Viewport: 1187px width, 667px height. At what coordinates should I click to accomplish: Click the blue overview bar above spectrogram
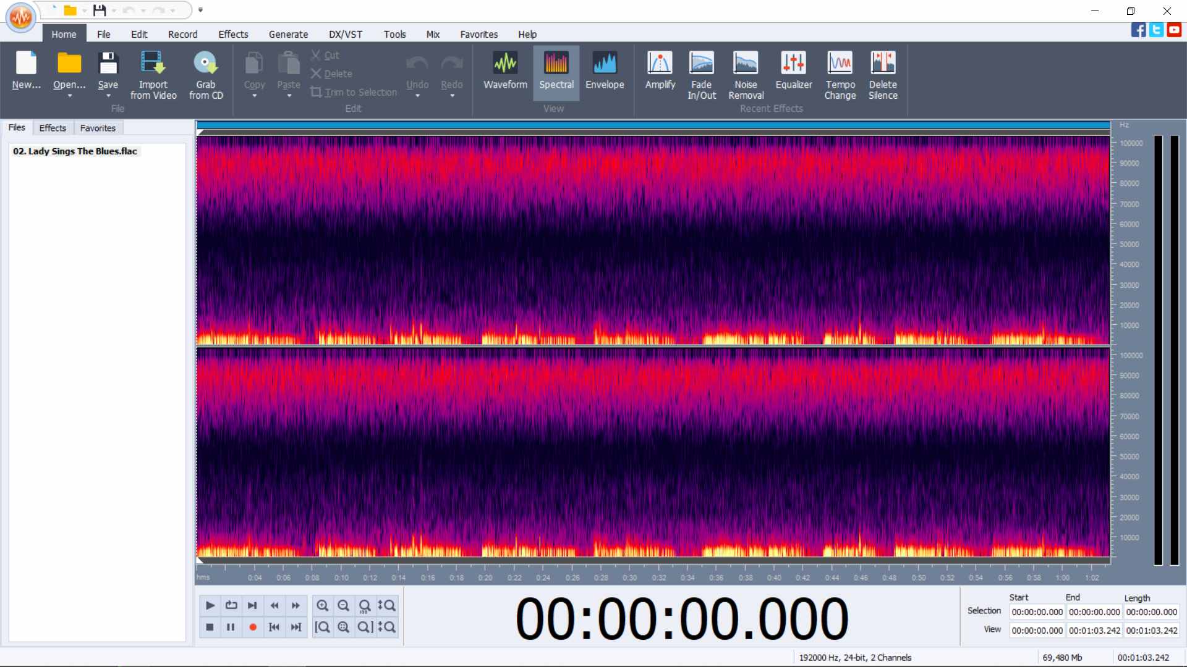tap(652, 125)
